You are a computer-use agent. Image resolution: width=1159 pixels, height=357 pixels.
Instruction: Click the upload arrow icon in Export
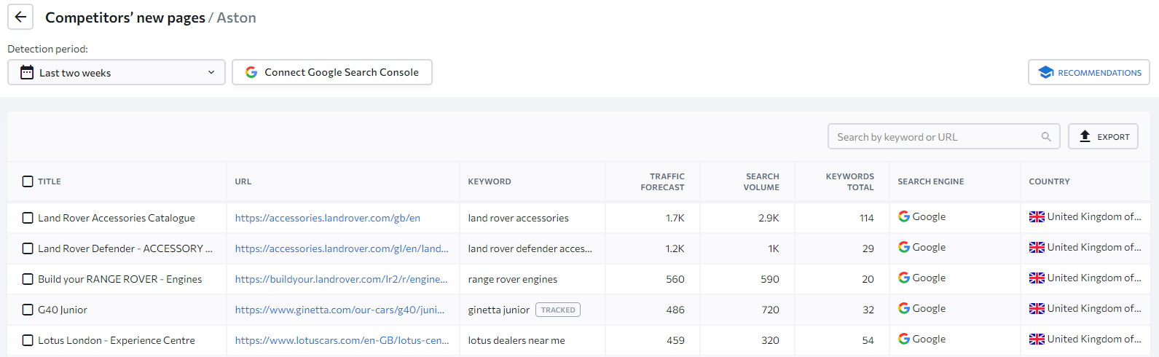point(1085,136)
